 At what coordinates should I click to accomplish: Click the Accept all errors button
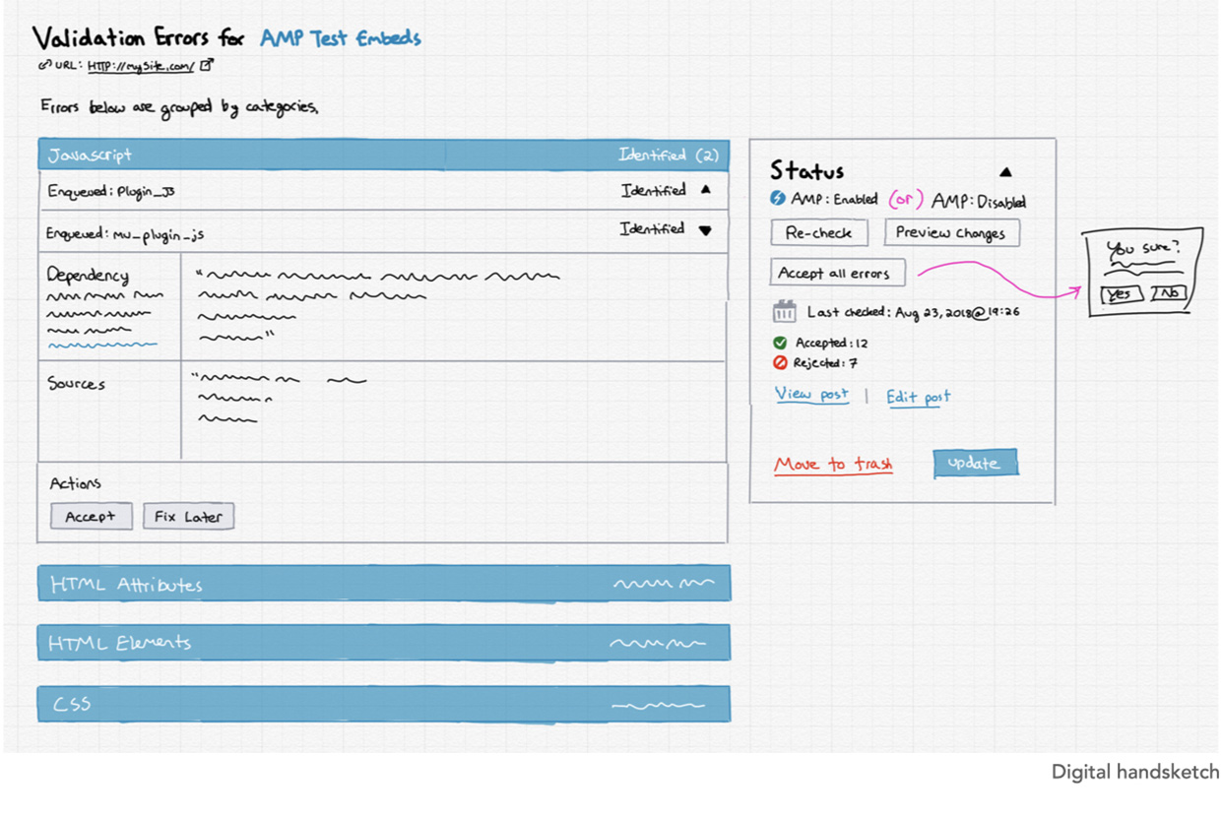836,273
